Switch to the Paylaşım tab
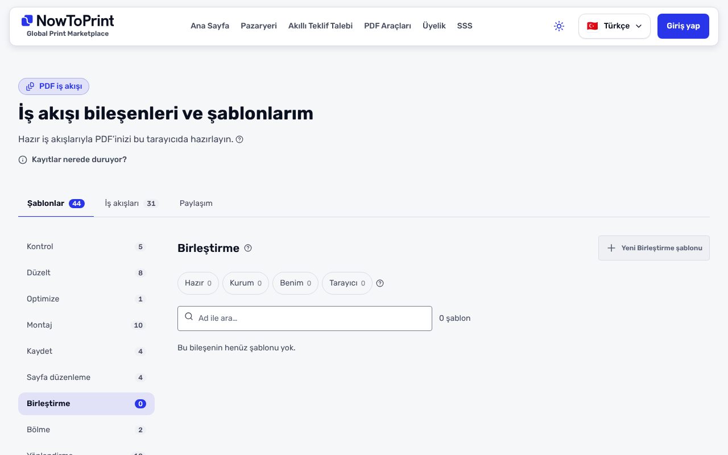The width and height of the screenshot is (728, 455). (x=196, y=204)
